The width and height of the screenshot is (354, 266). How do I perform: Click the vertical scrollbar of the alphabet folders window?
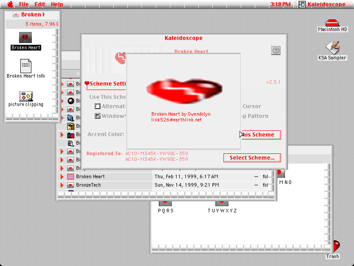coord(327,204)
